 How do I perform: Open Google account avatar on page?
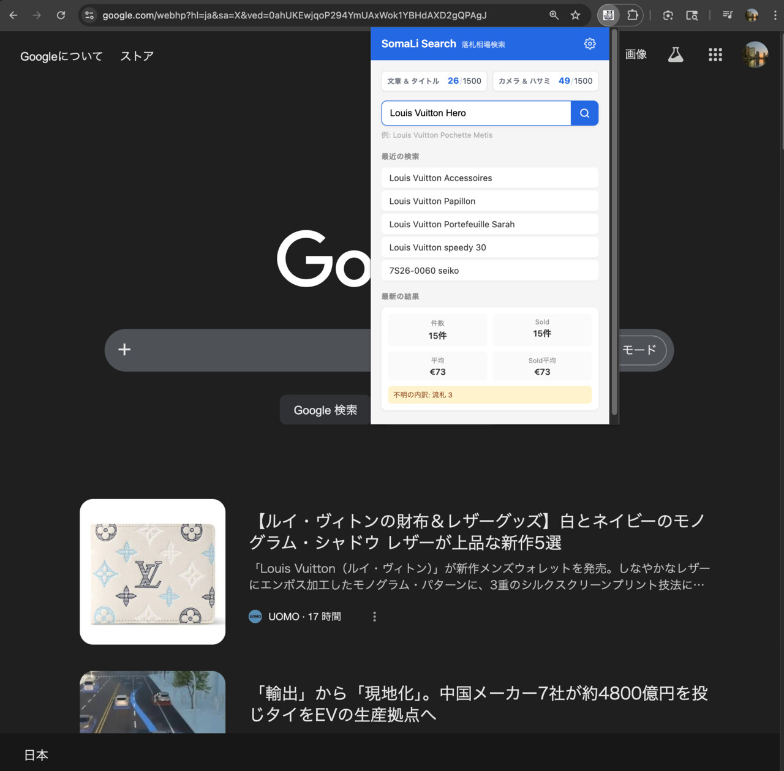755,55
